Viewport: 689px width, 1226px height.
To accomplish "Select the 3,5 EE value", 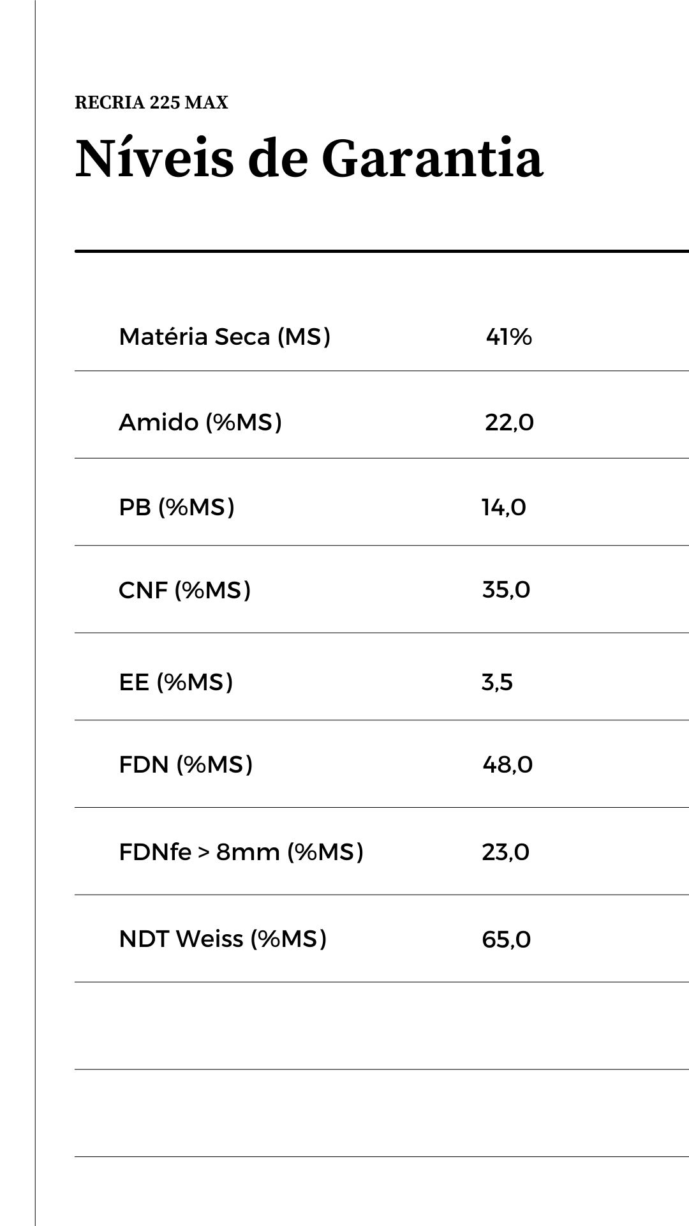I will [497, 683].
